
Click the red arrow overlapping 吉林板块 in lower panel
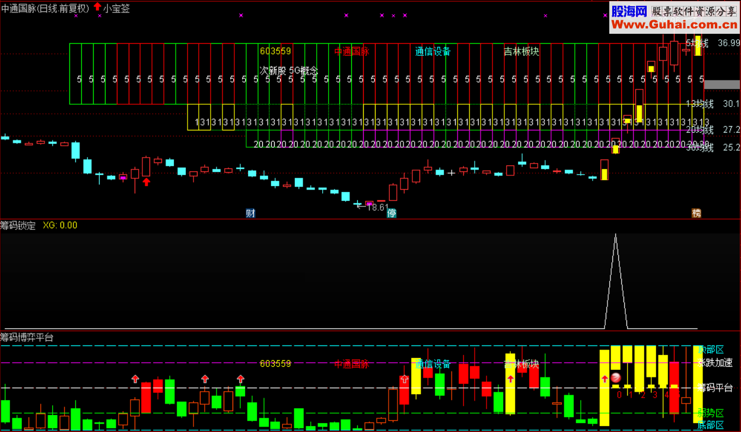point(510,379)
